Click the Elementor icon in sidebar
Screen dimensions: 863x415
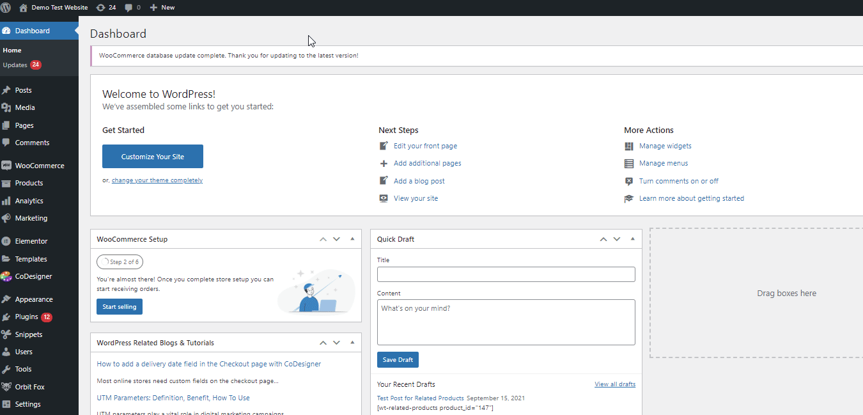(6, 241)
